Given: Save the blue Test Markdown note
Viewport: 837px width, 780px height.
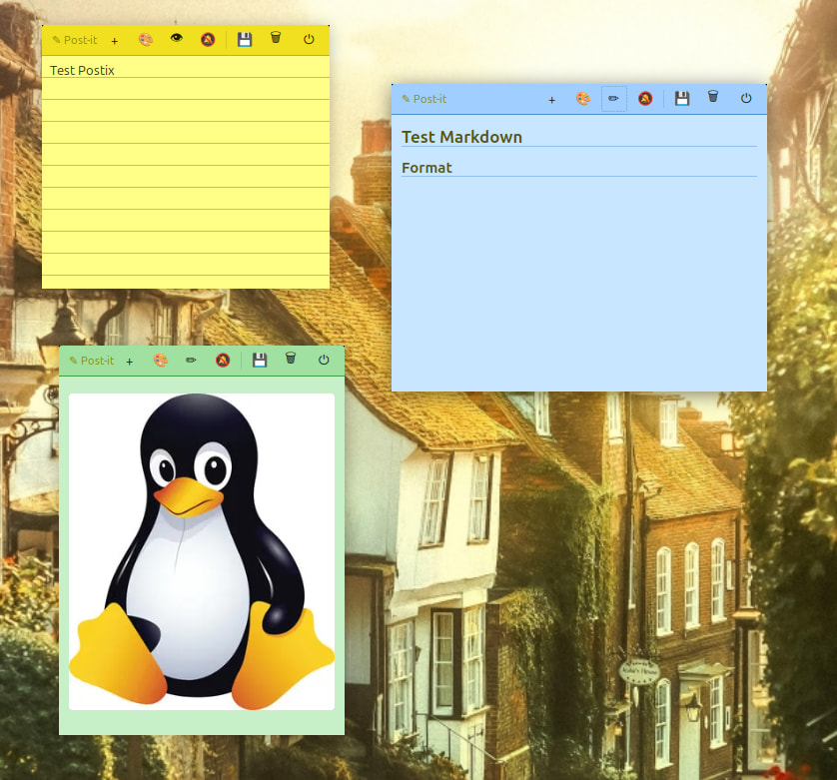Looking at the screenshot, I should click(682, 99).
